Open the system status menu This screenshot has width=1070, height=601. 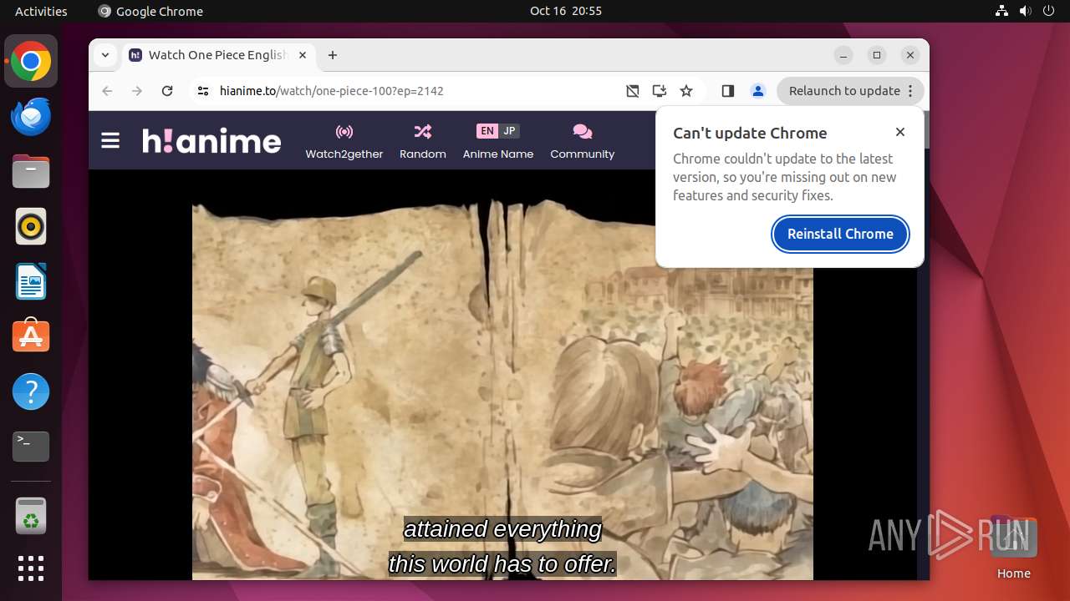(x=1025, y=11)
